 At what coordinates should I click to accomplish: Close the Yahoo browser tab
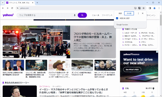pos(33,3)
